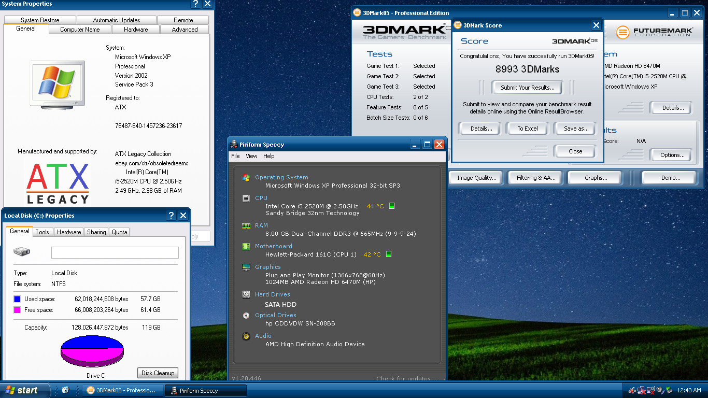Click the Help question mark in Local Disk Properties title bar
708x398 pixels.
pos(171,216)
